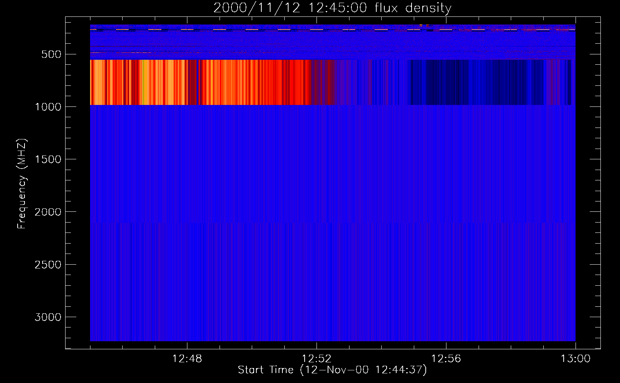Select the 12:52 time tick label
This screenshot has height=383, width=620.
(317, 359)
